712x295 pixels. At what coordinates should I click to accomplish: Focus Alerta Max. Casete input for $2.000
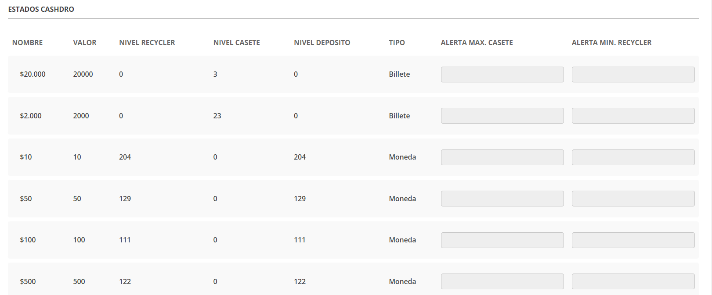[x=502, y=116]
